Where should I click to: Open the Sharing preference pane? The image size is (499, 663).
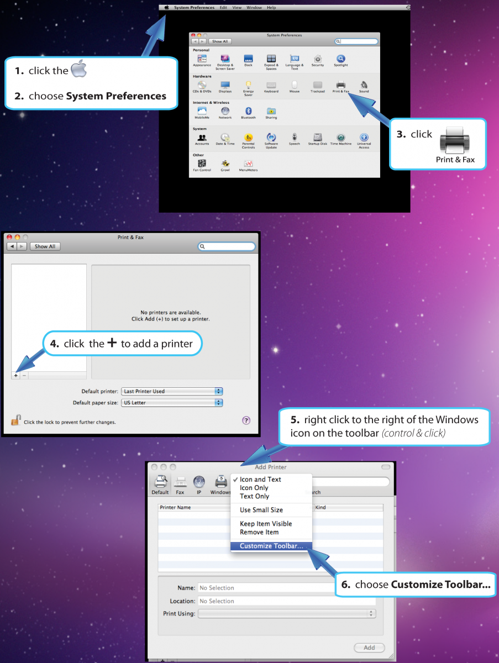(271, 113)
